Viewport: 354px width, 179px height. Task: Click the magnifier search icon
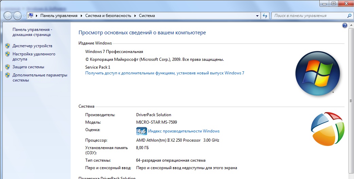click(350, 16)
